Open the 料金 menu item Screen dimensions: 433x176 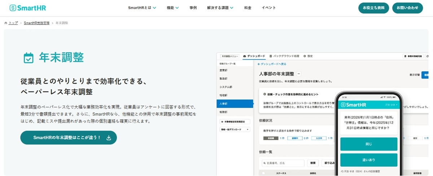pyautogui.click(x=248, y=8)
